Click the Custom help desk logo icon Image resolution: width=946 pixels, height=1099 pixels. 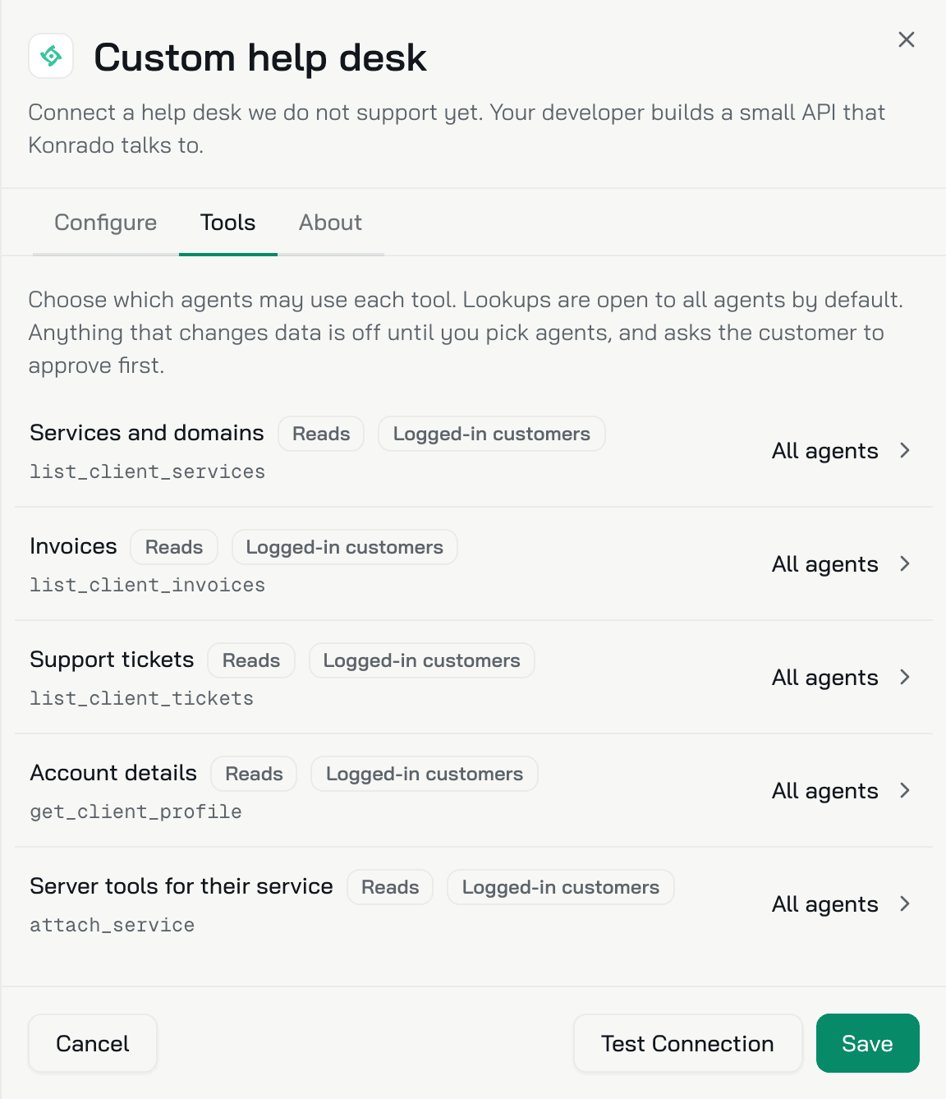coord(51,56)
